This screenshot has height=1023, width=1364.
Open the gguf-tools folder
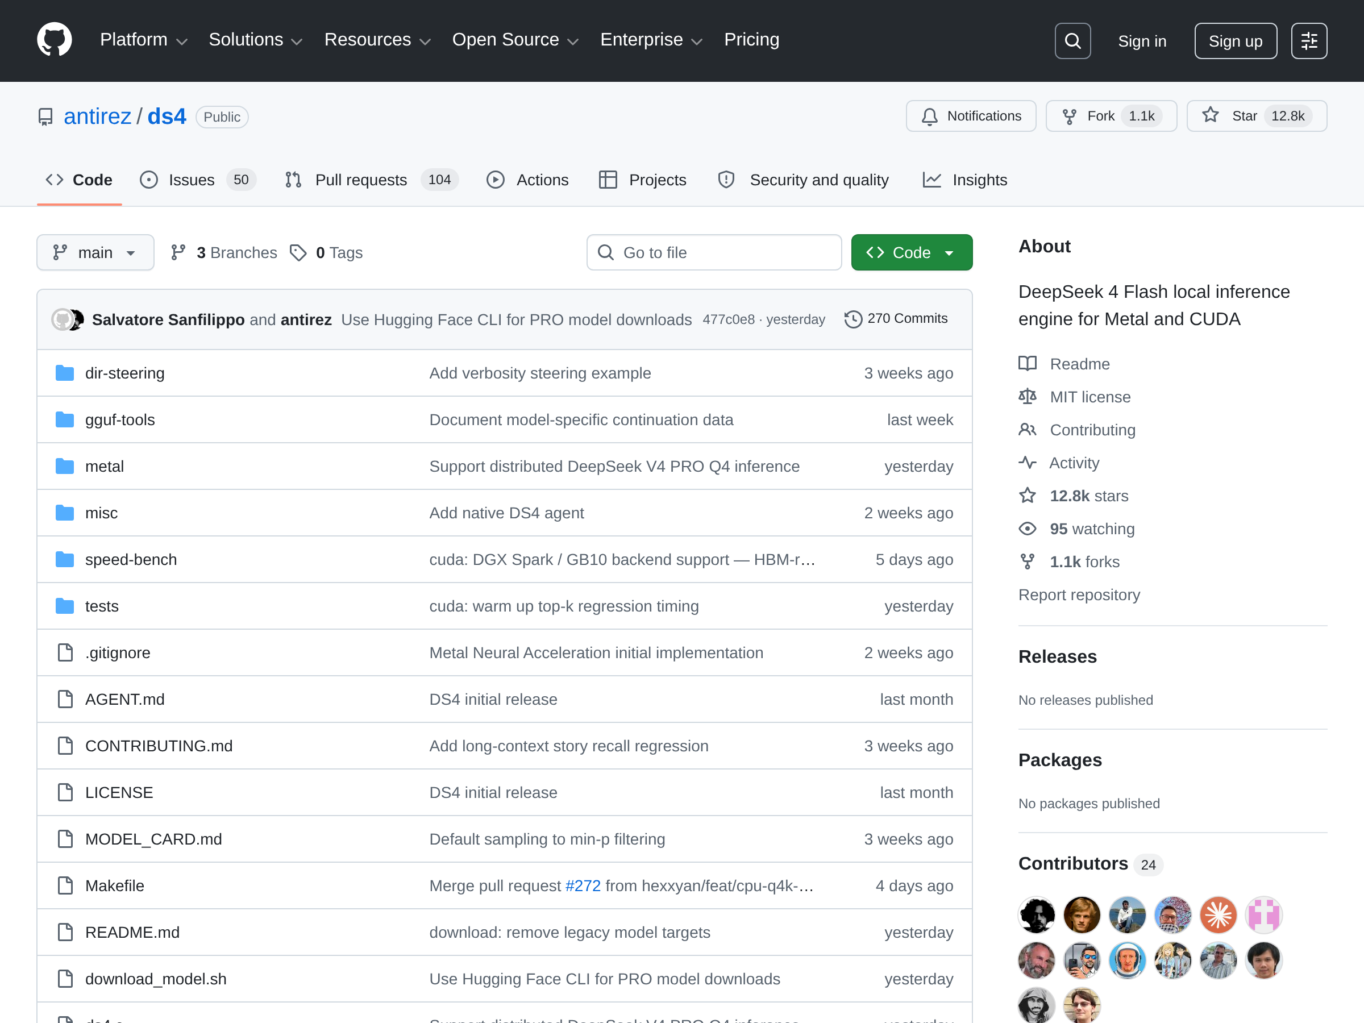click(x=119, y=420)
